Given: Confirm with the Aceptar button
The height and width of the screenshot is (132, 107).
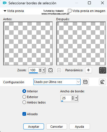Looking at the screenshot, I should [x=33, y=127].
